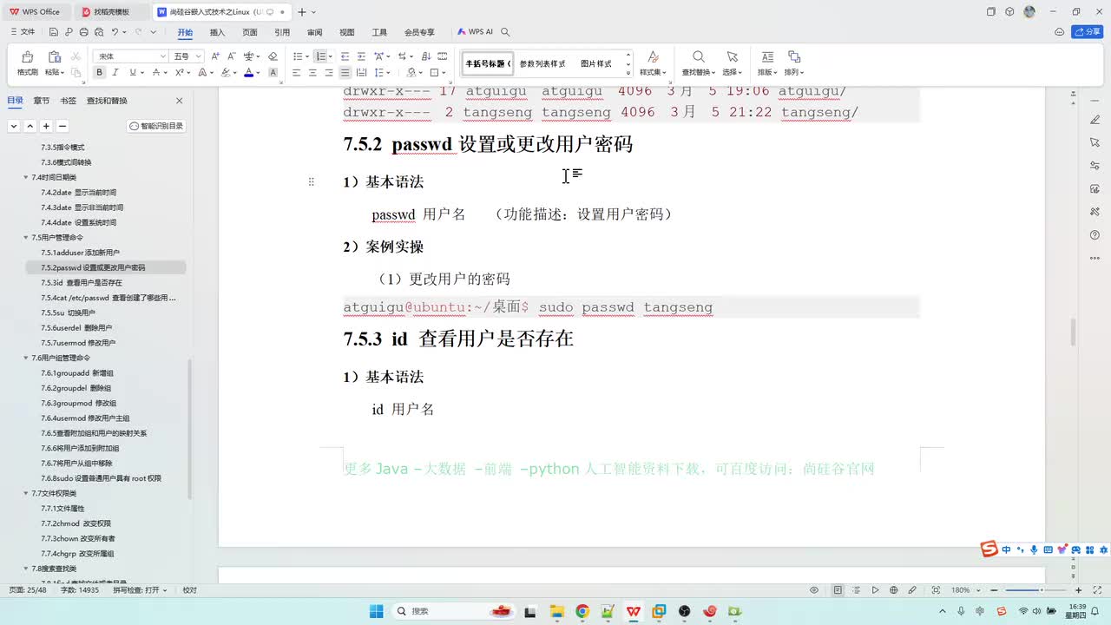Click the search magnifier beside WPS AI
The height and width of the screenshot is (625, 1111).
(x=505, y=32)
